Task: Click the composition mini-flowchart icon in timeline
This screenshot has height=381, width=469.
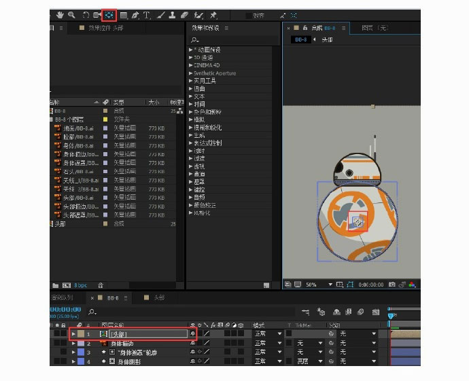Action: 306,312
